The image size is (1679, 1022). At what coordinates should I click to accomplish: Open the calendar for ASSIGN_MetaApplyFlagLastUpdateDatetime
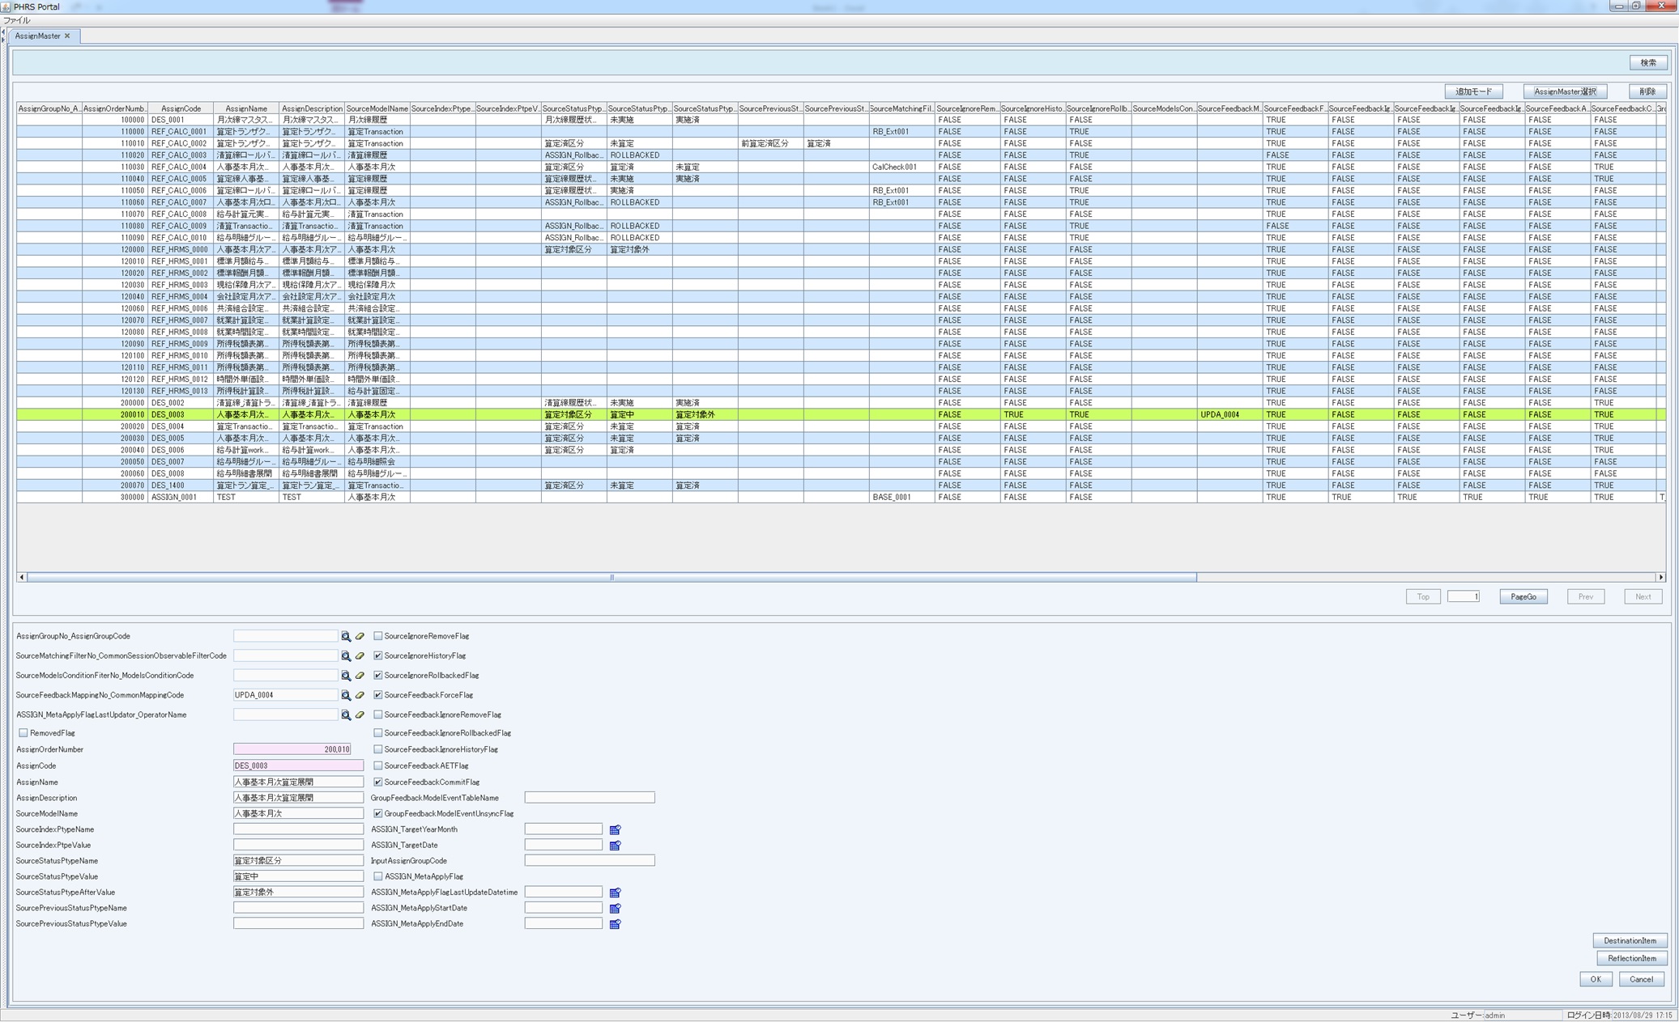point(615,893)
